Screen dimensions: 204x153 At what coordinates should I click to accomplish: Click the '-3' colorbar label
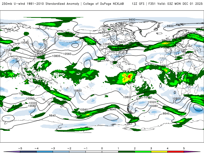point(53,148)
